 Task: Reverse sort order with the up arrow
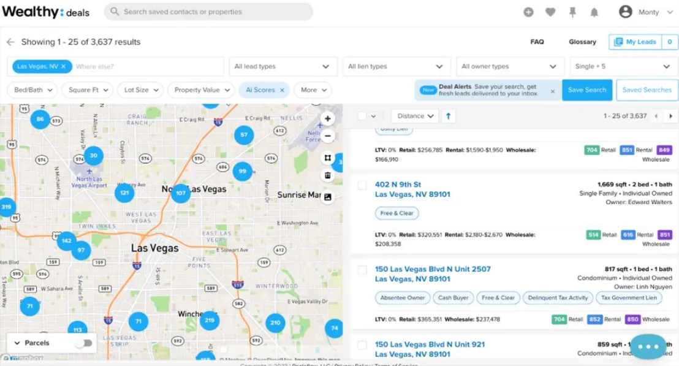[448, 116]
